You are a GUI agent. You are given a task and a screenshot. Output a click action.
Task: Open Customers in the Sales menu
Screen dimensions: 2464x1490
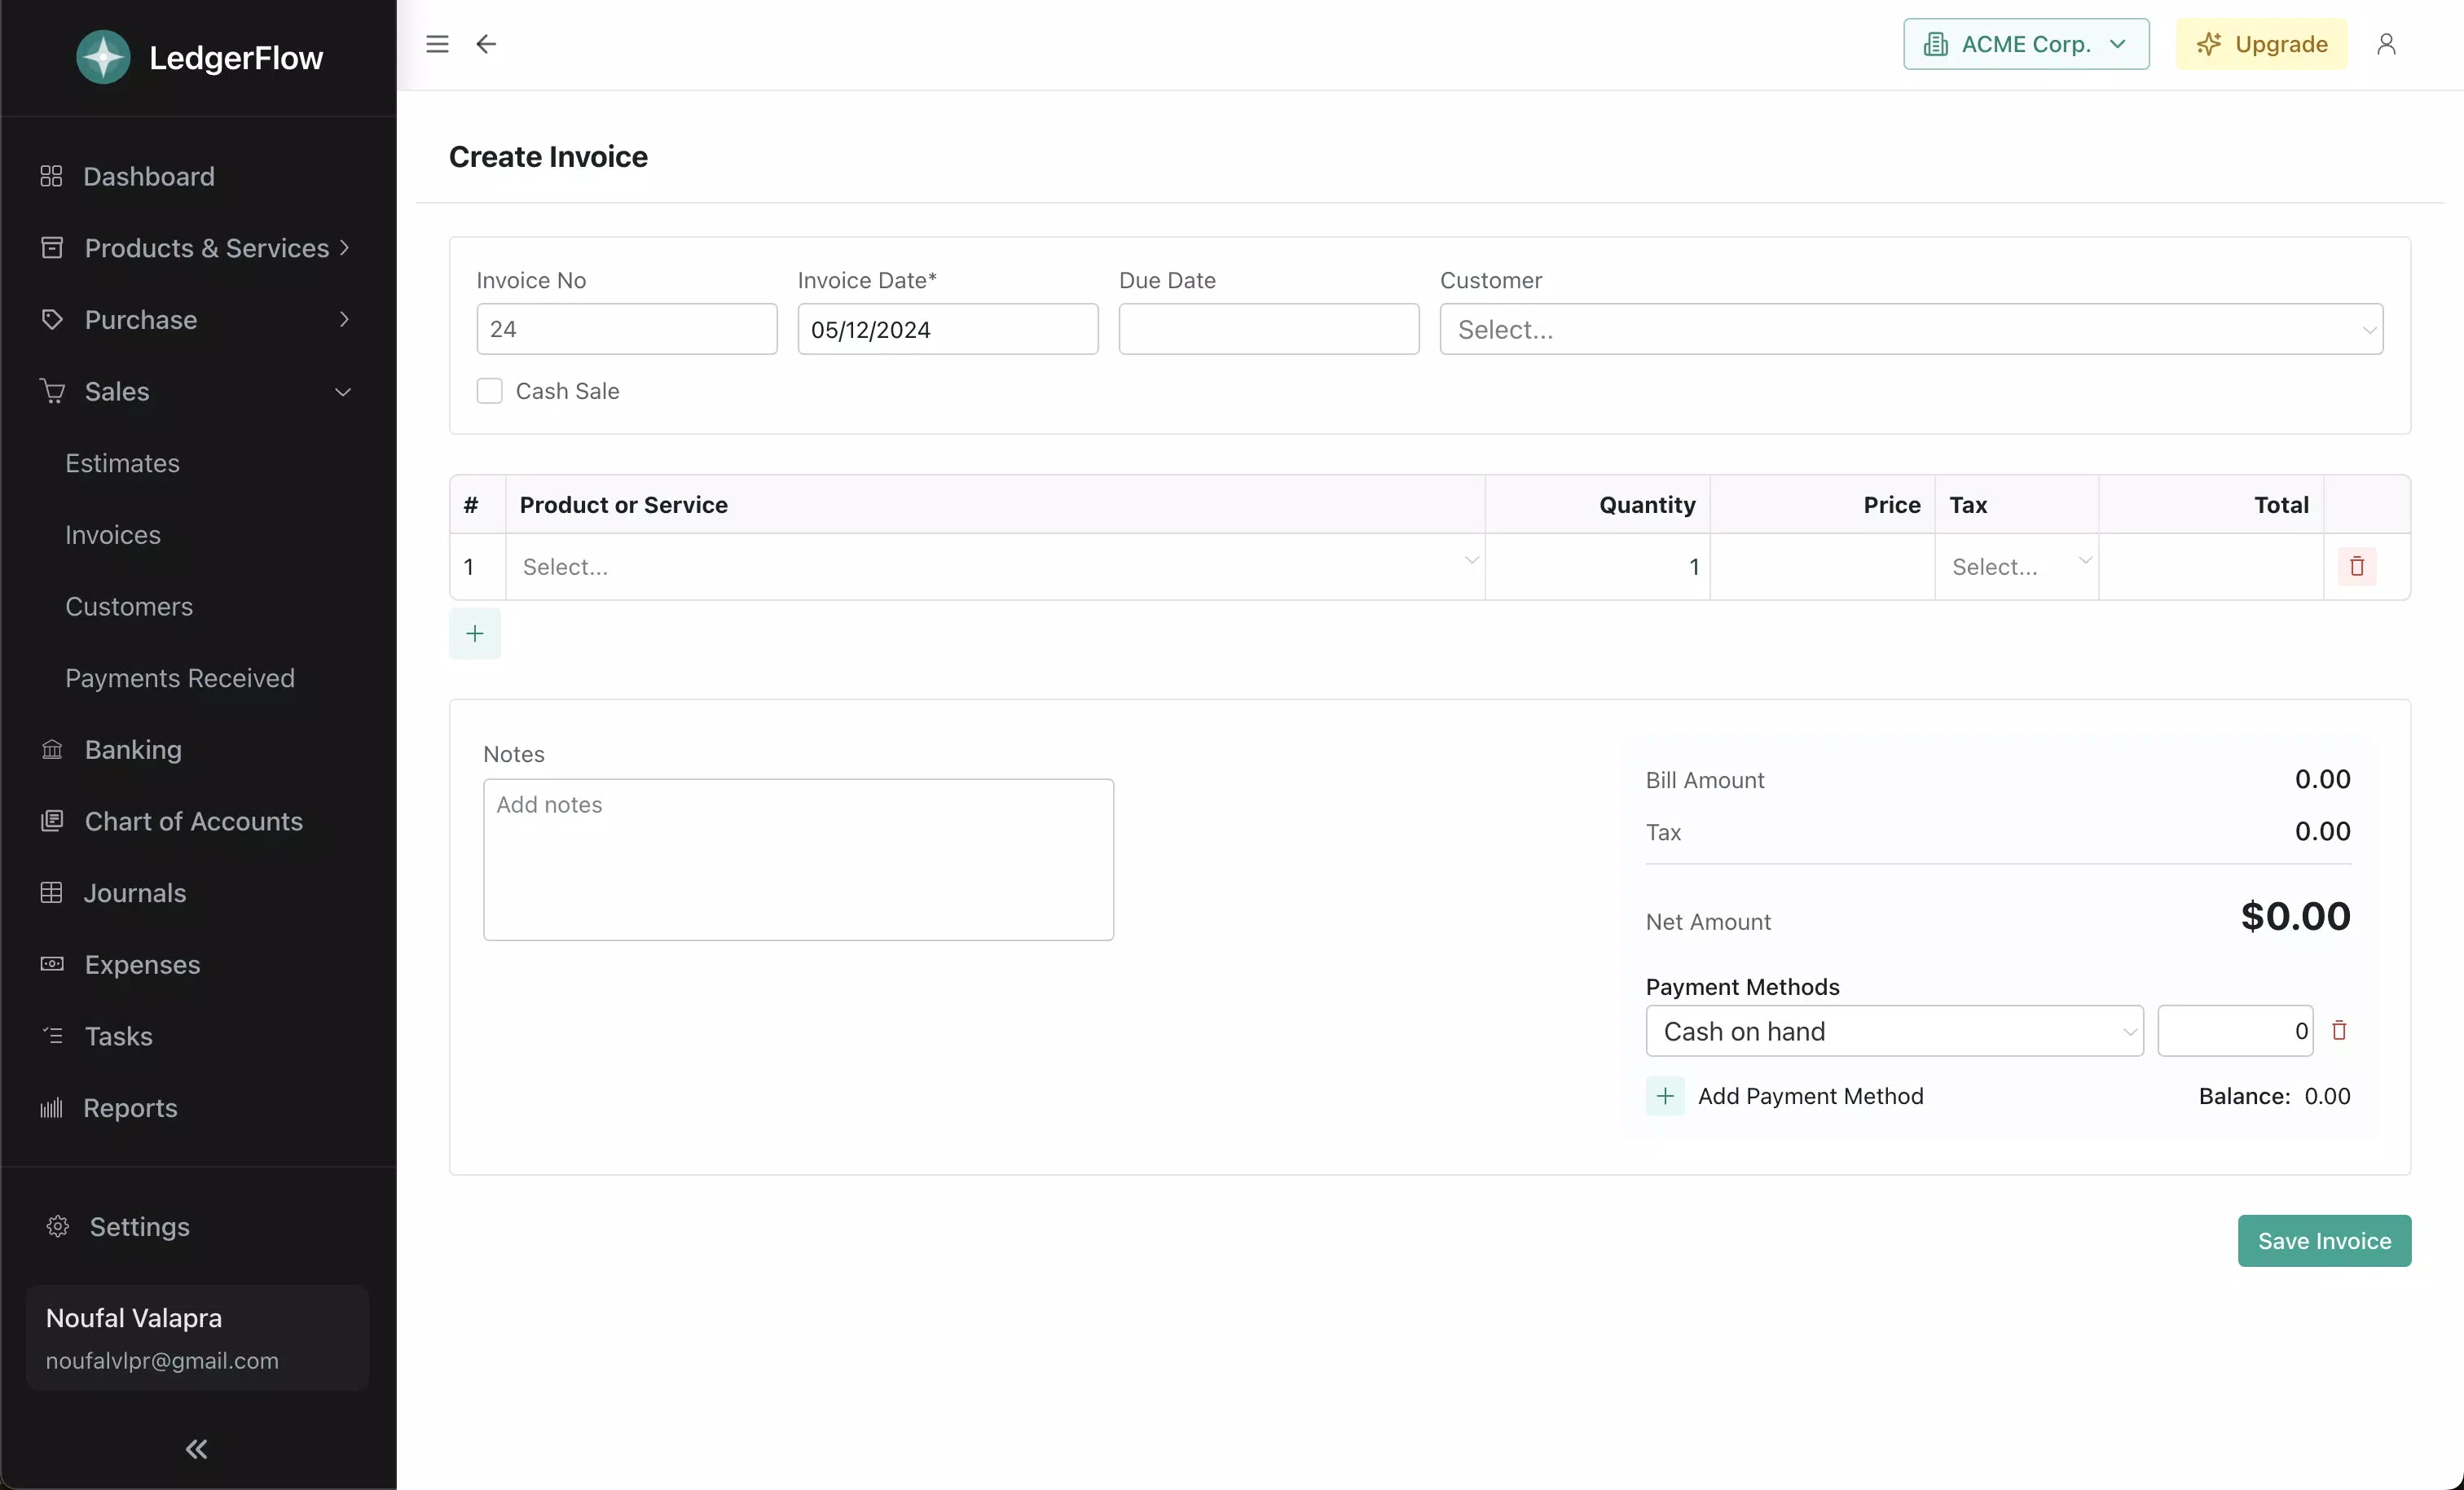tap(129, 606)
